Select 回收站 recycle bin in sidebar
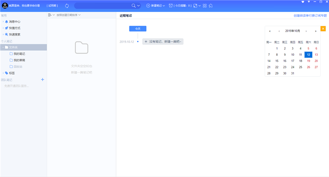The image size is (329, 177). (18, 66)
